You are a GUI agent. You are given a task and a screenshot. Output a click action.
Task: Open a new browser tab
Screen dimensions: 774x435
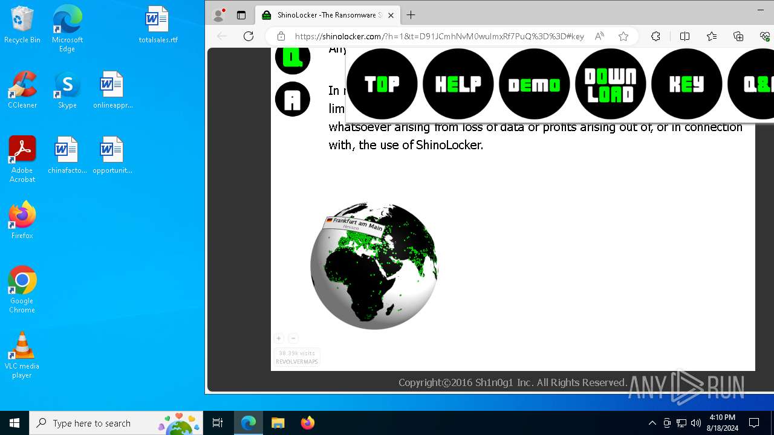point(411,15)
